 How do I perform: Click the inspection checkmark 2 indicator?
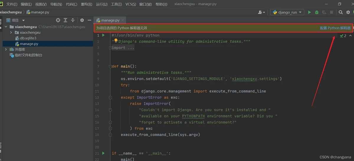[x=343, y=36]
